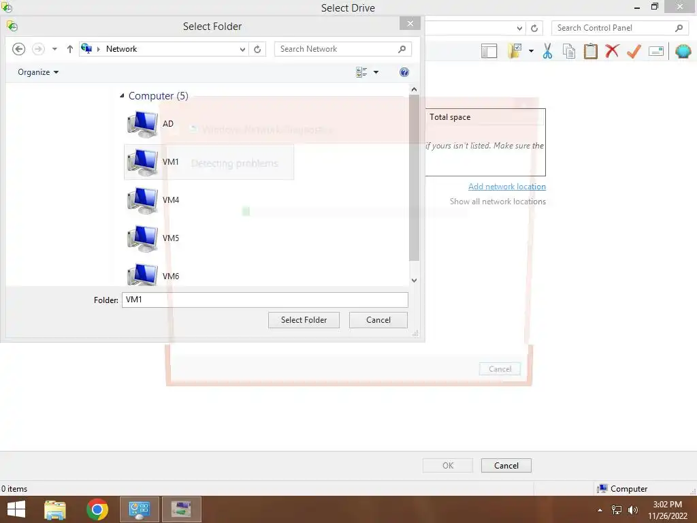Click the Select Folder button
697x523 pixels.
[304, 320]
